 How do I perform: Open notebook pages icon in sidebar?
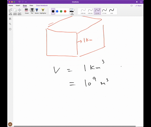10,19
